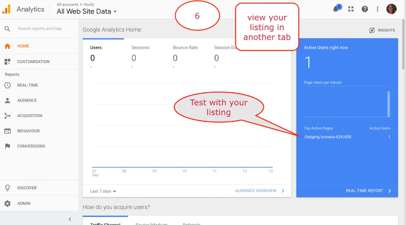Open the Google apps grid icon
This screenshot has height=225, width=406.
pos(350,9)
